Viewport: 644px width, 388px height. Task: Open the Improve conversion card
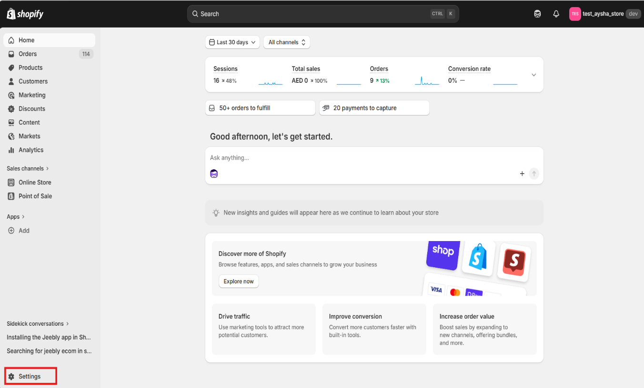[374, 329]
